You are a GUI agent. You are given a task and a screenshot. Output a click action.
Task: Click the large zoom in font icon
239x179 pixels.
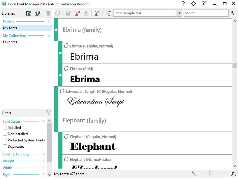(233, 174)
